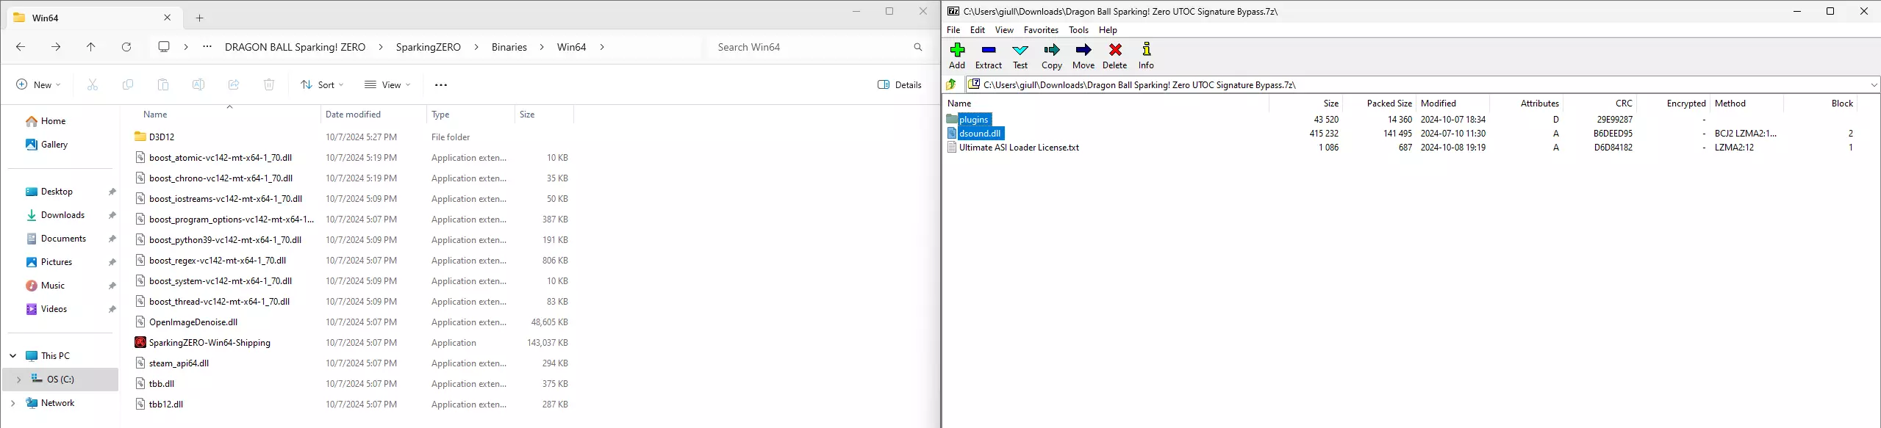Open Home in navigation pane
The width and height of the screenshot is (1881, 428).
click(45, 121)
